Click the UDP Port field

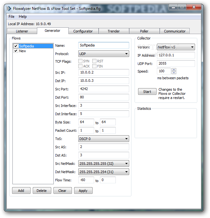click(x=176, y=63)
